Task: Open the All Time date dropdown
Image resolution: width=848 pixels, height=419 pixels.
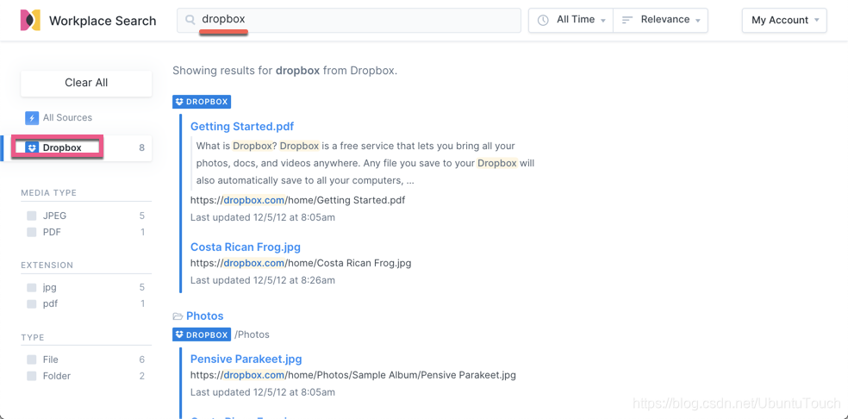Action: 571,20
